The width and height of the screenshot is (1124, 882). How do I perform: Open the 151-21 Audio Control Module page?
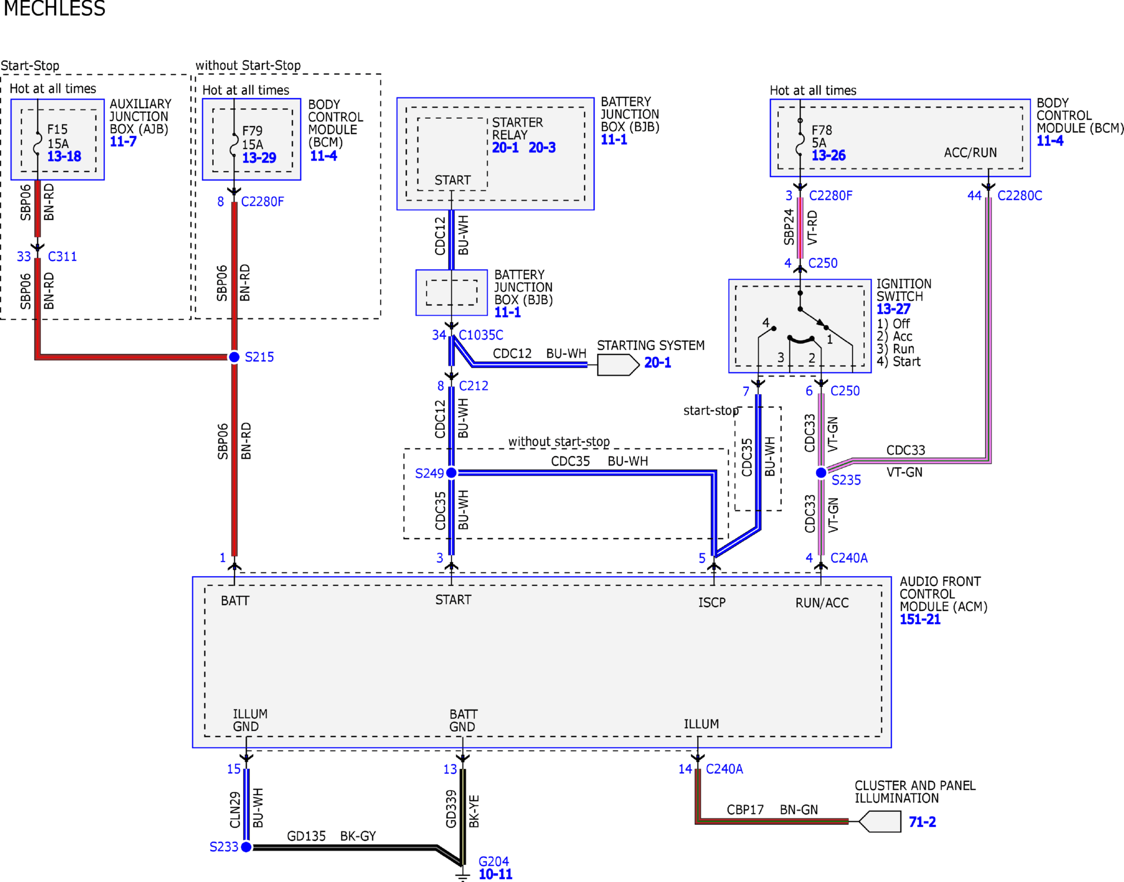point(919,619)
